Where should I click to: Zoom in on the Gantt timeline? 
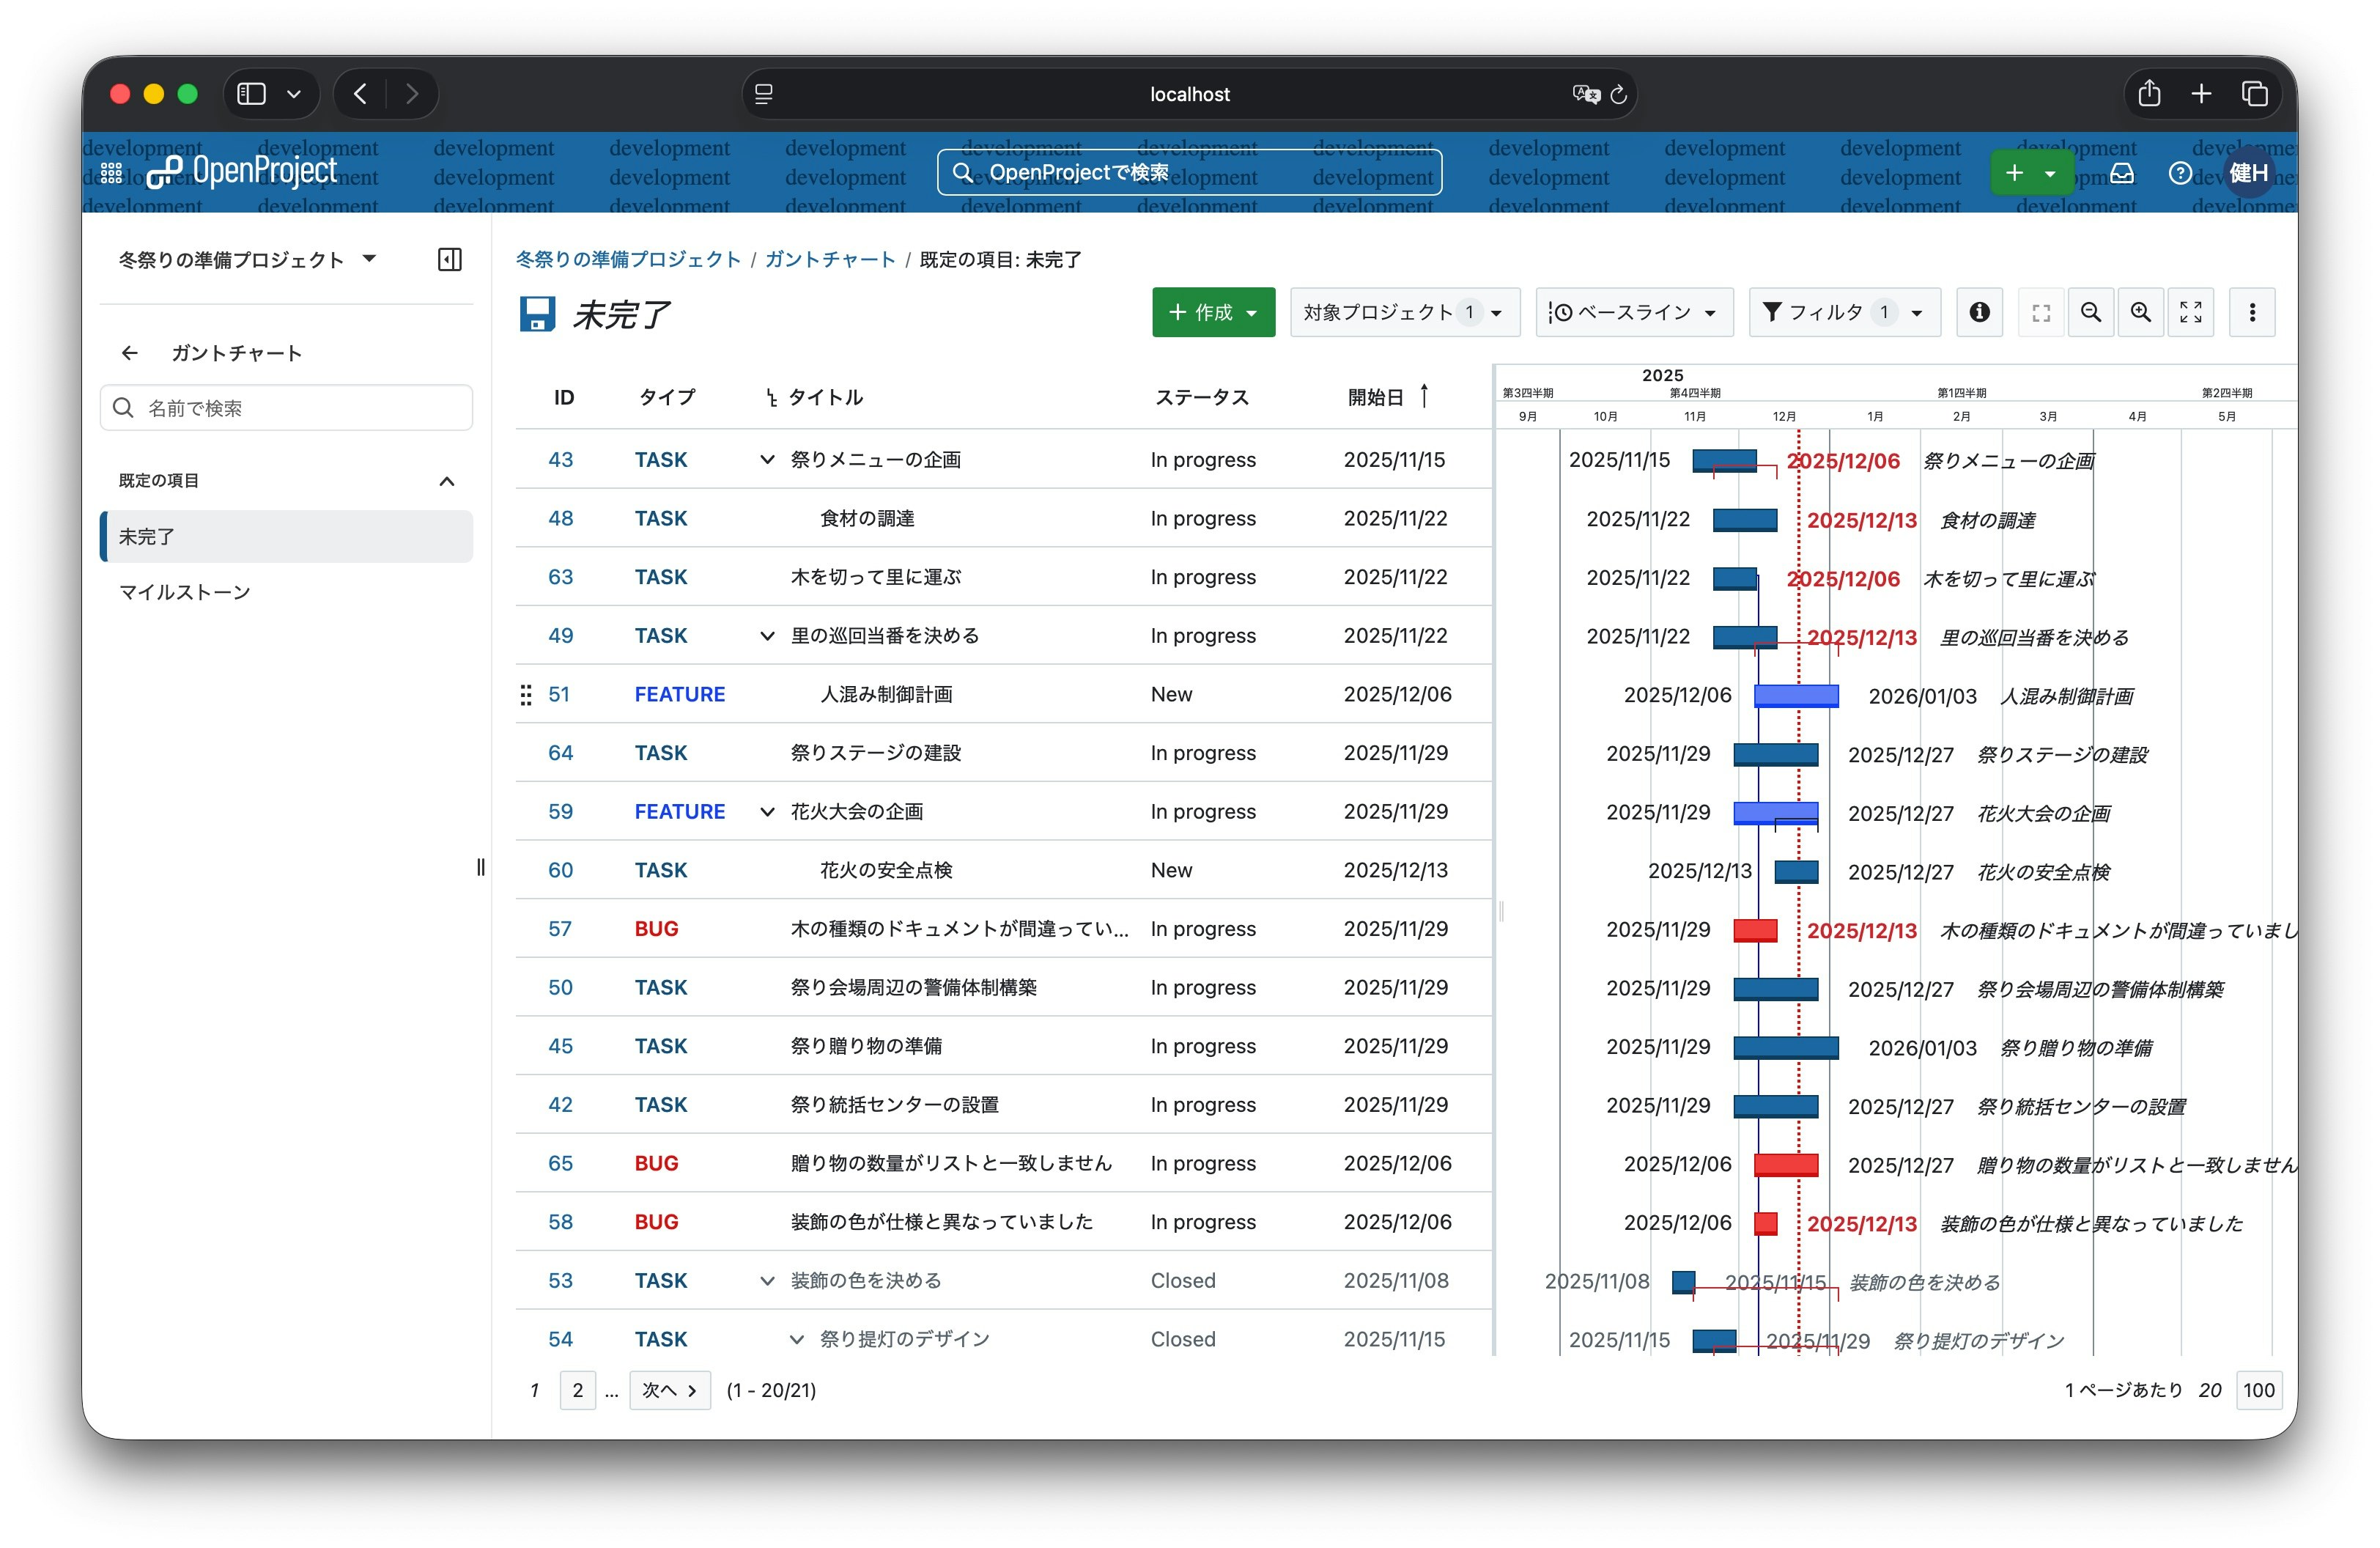(2141, 312)
